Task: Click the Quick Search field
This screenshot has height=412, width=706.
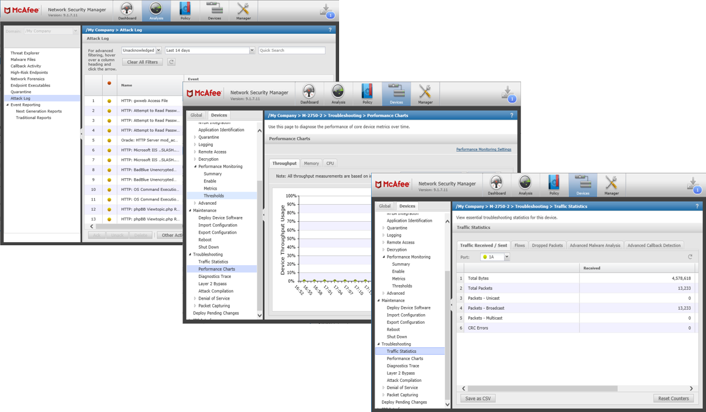Action: coord(292,50)
